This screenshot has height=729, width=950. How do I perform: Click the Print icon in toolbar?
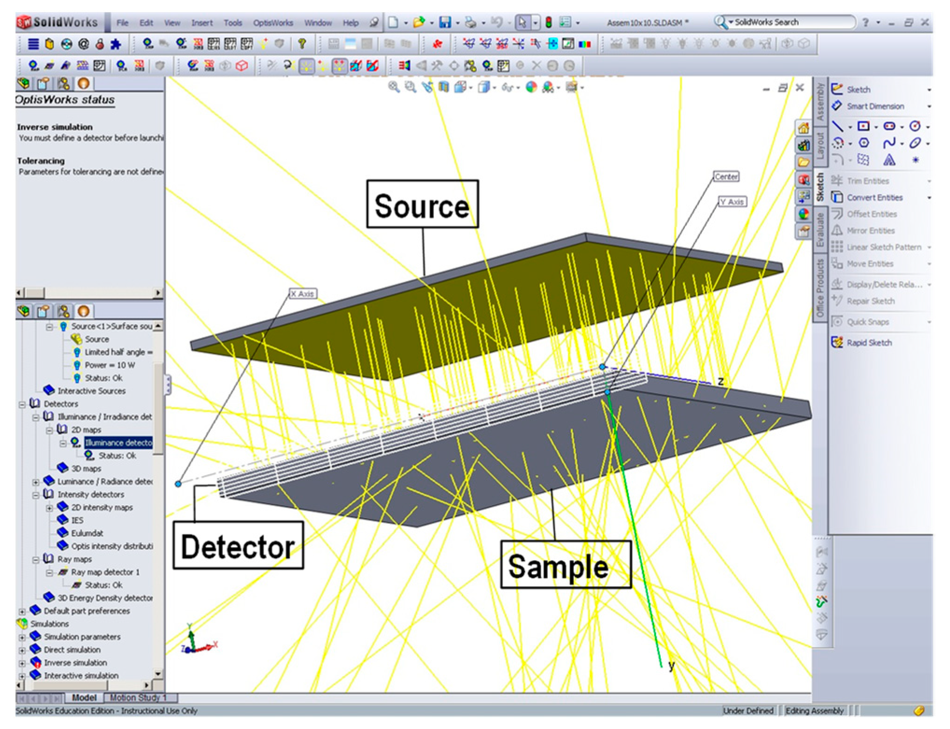point(471,22)
